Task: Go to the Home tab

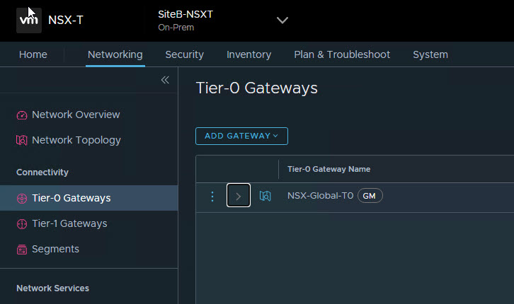Action: click(x=33, y=54)
